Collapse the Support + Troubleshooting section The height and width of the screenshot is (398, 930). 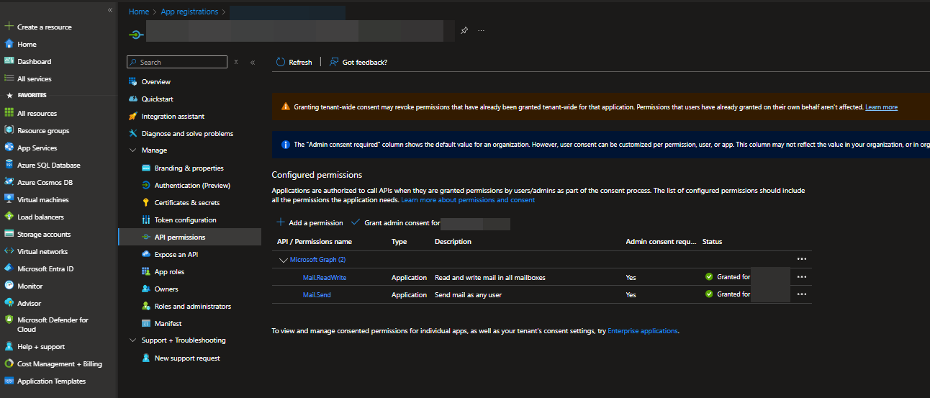(x=133, y=340)
